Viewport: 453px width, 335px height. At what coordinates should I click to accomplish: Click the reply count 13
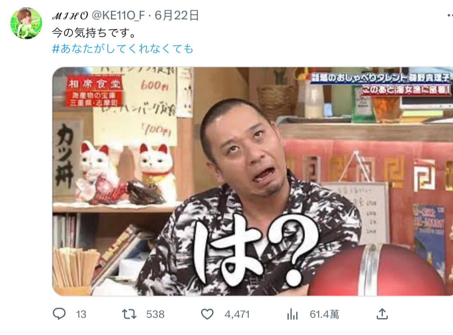point(81,314)
